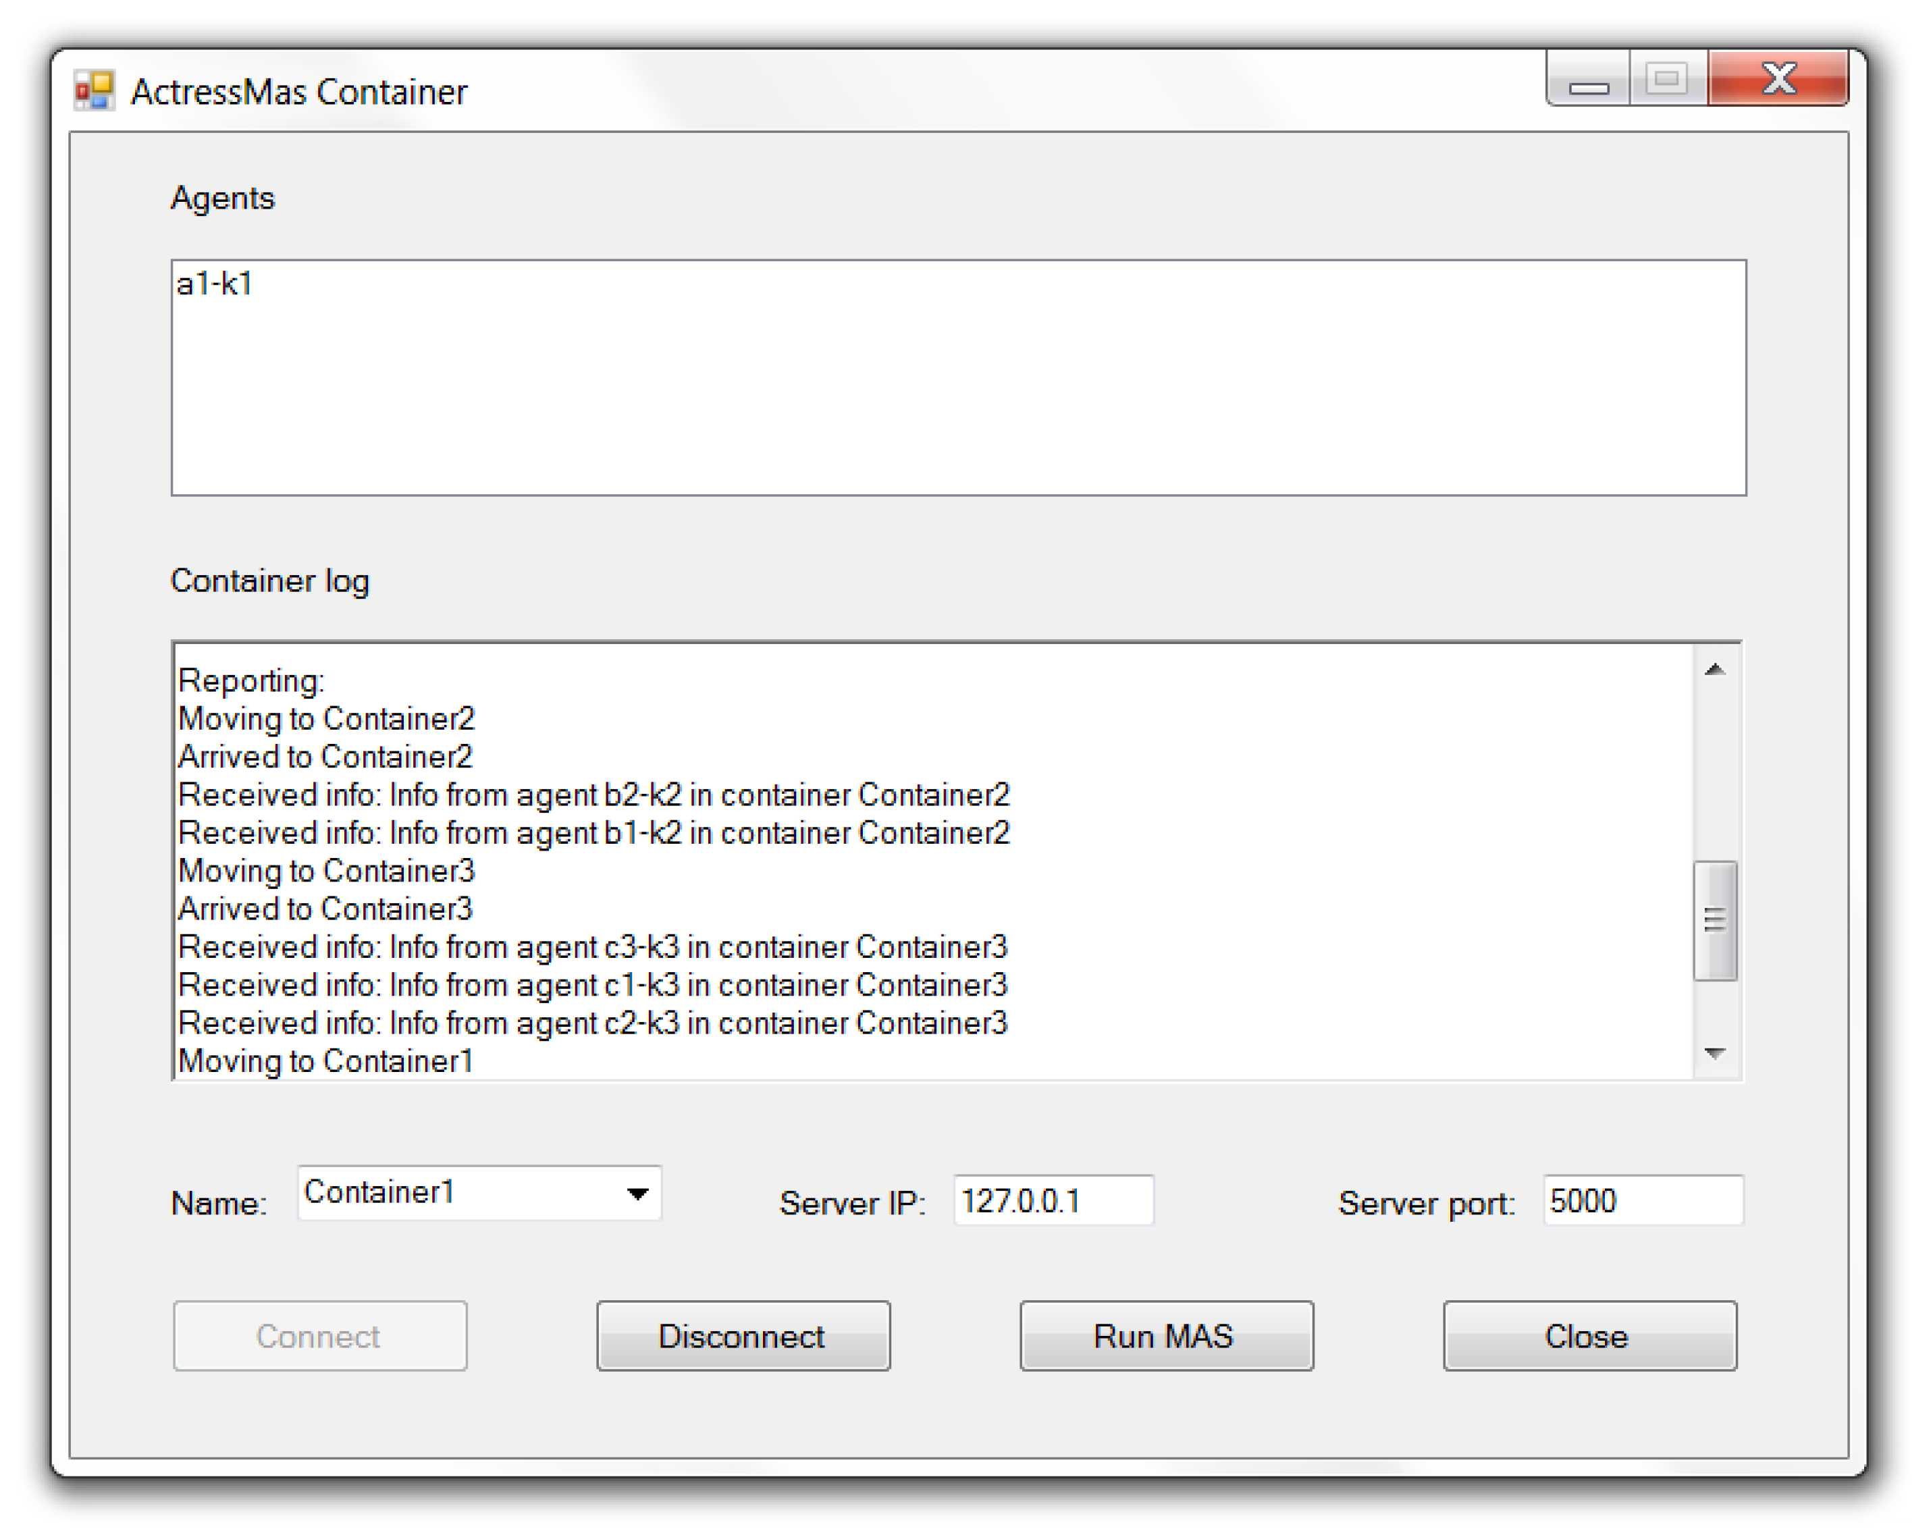Click the ActressMas app icon in title bar

pyautogui.click(x=94, y=90)
